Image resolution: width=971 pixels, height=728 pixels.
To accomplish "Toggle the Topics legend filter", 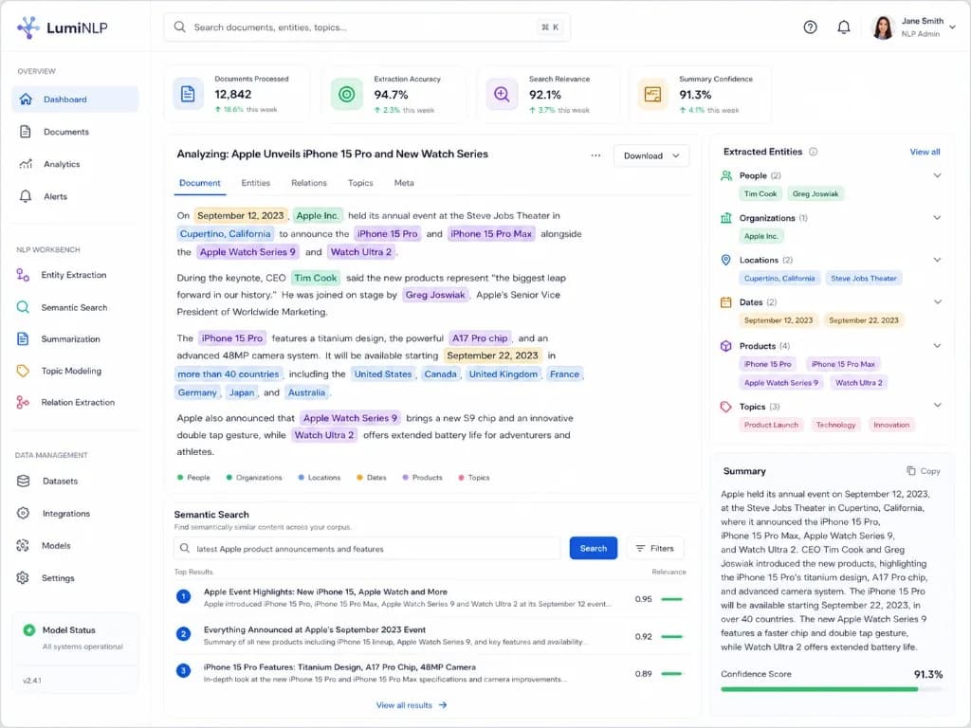I will 474,478.
